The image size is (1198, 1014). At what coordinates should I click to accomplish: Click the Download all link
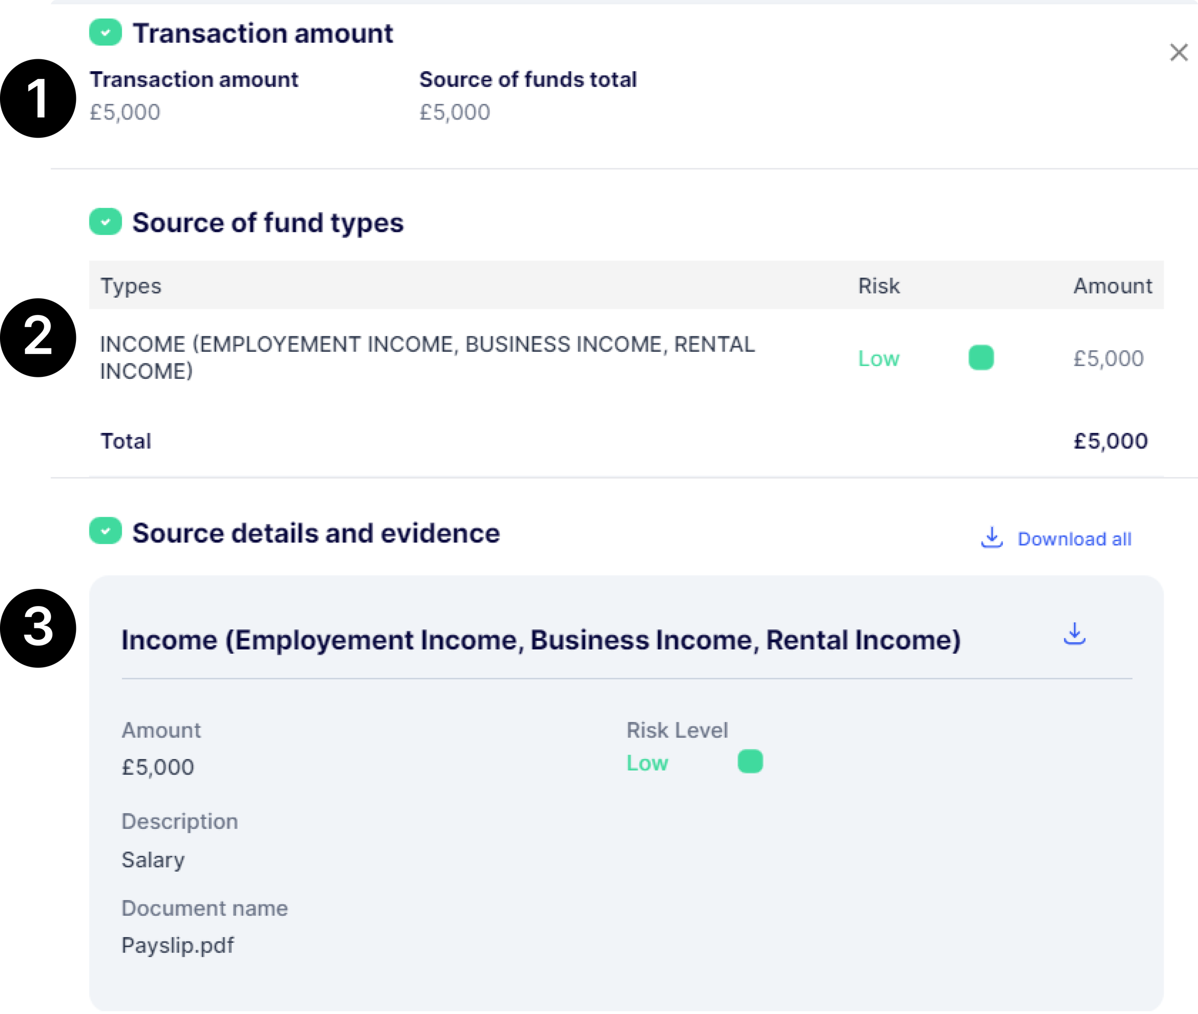1074,539
